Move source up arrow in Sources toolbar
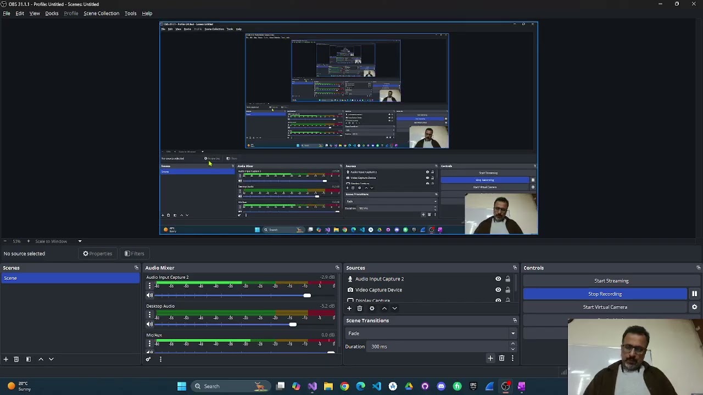 pyautogui.click(x=384, y=308)
